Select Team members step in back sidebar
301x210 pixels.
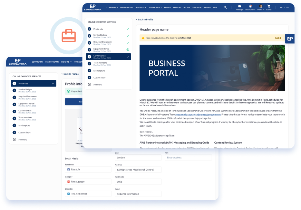click(x=33, y=118)
